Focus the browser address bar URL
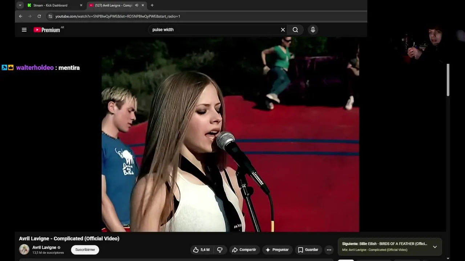The height and width of the screenshot is (261, 465). pyautogui.click(x=118, y=16)
